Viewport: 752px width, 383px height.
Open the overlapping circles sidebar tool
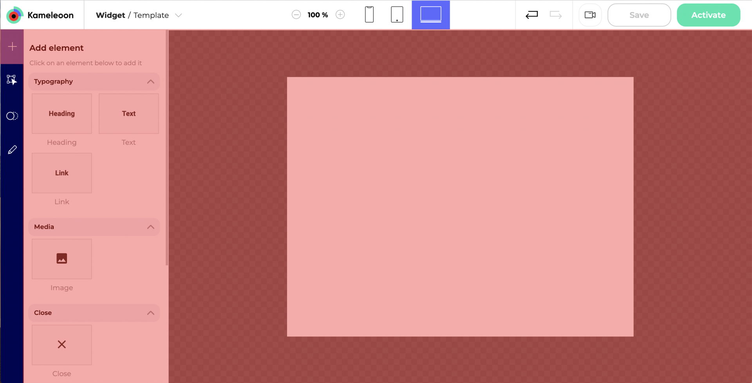coord(12,116)
